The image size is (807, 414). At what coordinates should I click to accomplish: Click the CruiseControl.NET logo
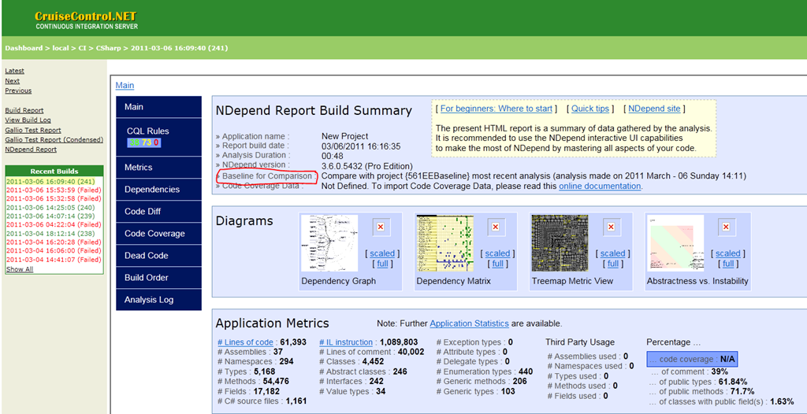click(x=87, y=20)
